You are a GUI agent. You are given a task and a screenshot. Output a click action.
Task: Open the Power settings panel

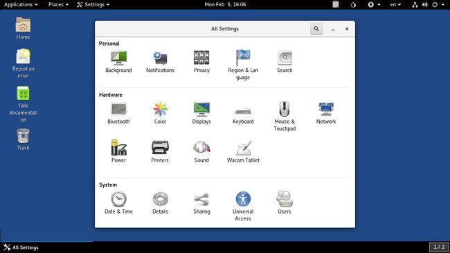coord(118,151)
